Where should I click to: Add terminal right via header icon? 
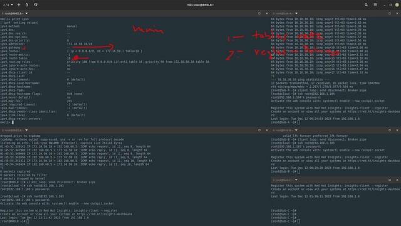click(x=27, y=5)
